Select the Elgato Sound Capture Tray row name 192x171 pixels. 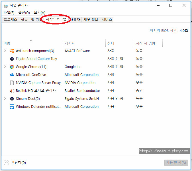click(36, 59)
